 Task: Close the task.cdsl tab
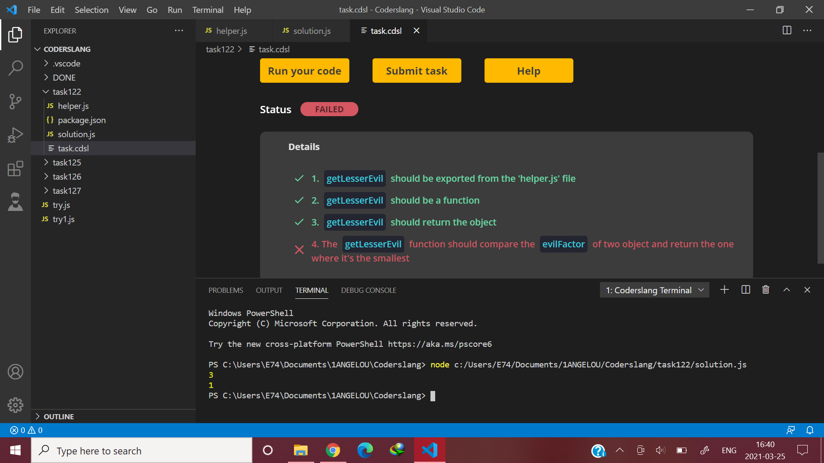tap(416, 30)
